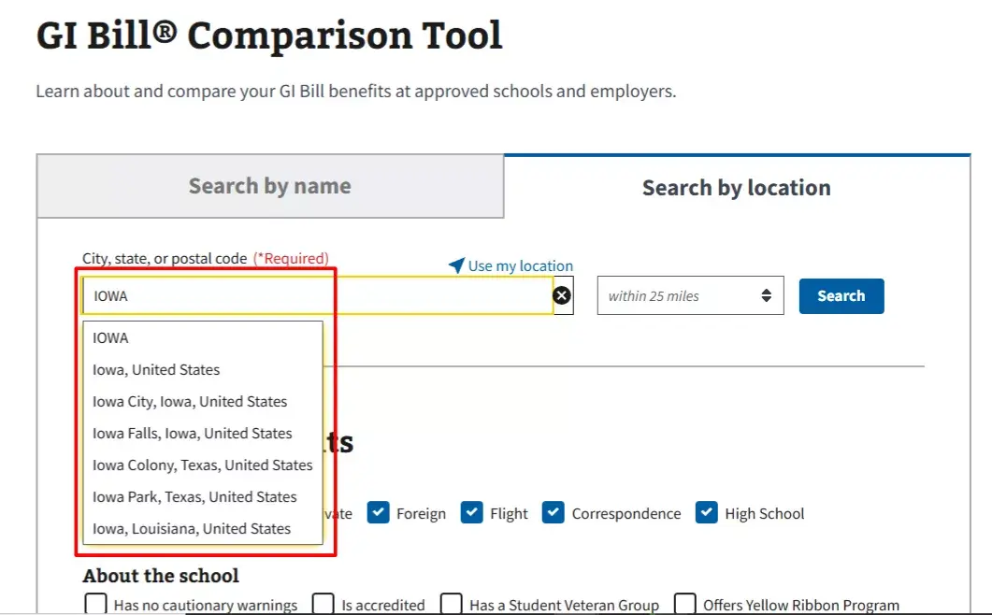Switch to the Search by name tab
Image resolution: width=992 pixels, height=615 pixels.
269,186
